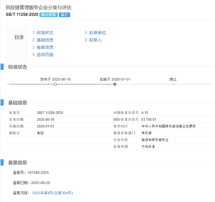
Task: Click the 现行 status badge
Action: point(64,15)
